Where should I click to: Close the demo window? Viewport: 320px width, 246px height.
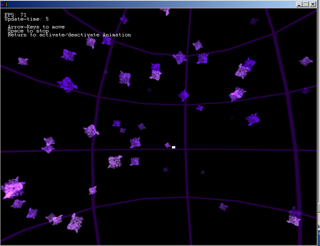313,4
